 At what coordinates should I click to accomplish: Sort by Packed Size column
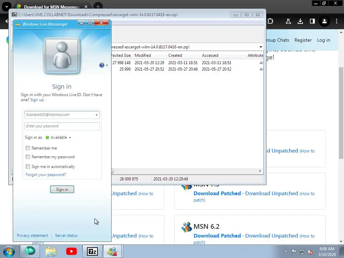tap(121, 55)
